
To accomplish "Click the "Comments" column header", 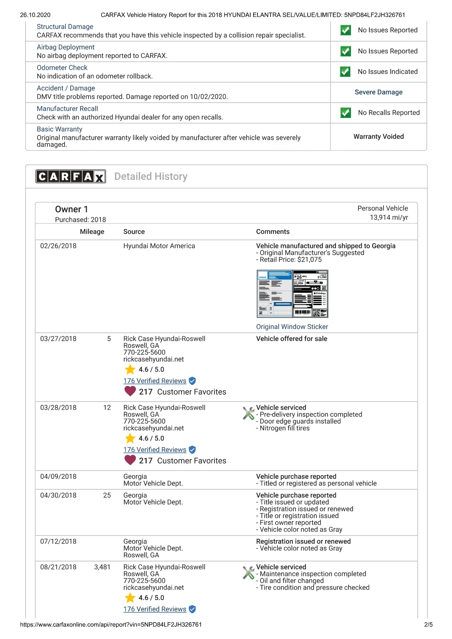I will click(x=273, y=232).
